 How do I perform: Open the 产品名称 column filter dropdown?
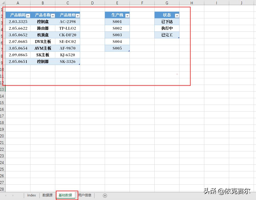(53, 15)
